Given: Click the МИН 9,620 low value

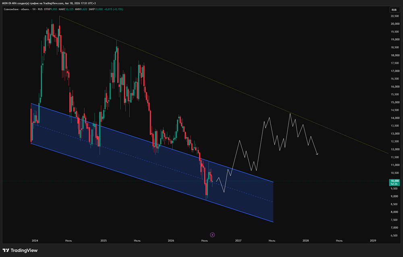Looking at the screenshot, I should 81,9.
